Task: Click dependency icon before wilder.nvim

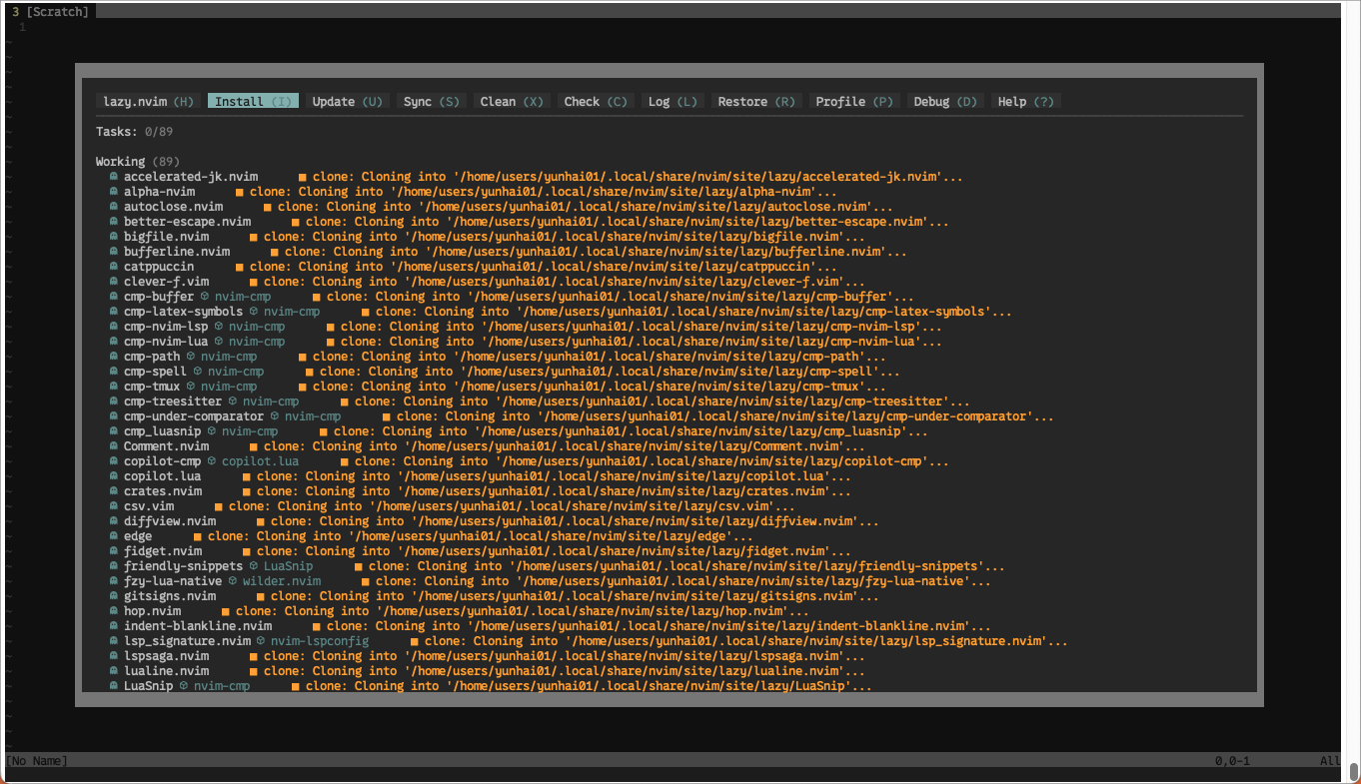Action: click(233, 581)
